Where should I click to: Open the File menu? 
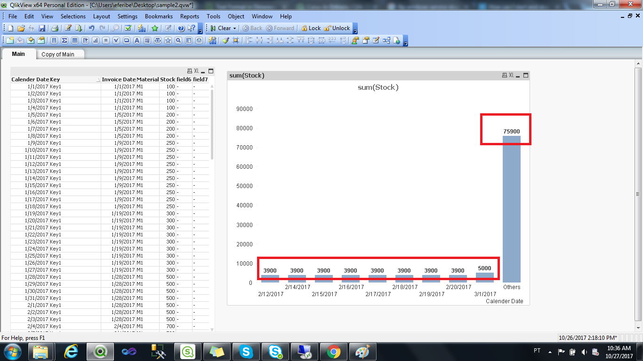[x=13, y=16]
